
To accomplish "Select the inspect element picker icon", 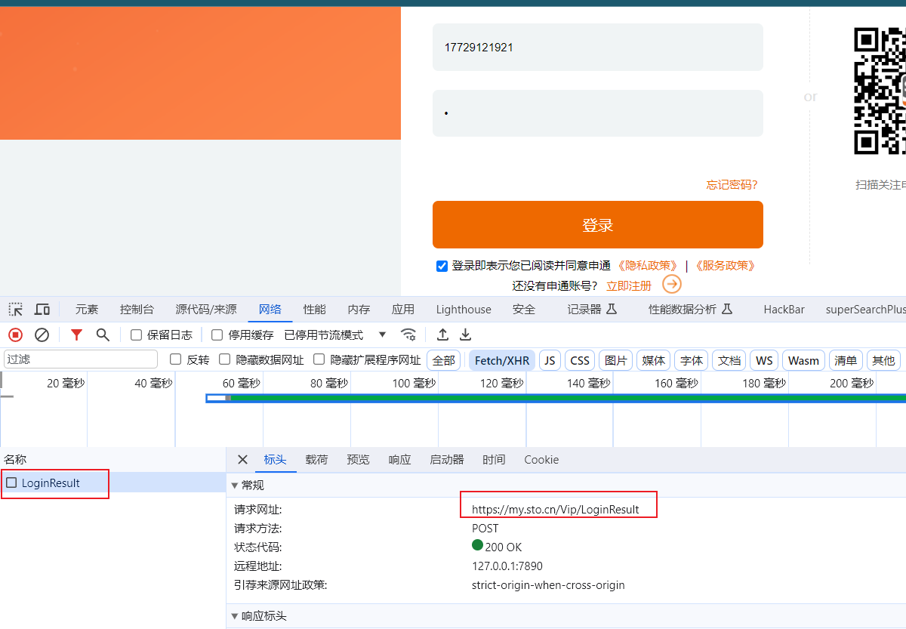I will tap(16, 309).
